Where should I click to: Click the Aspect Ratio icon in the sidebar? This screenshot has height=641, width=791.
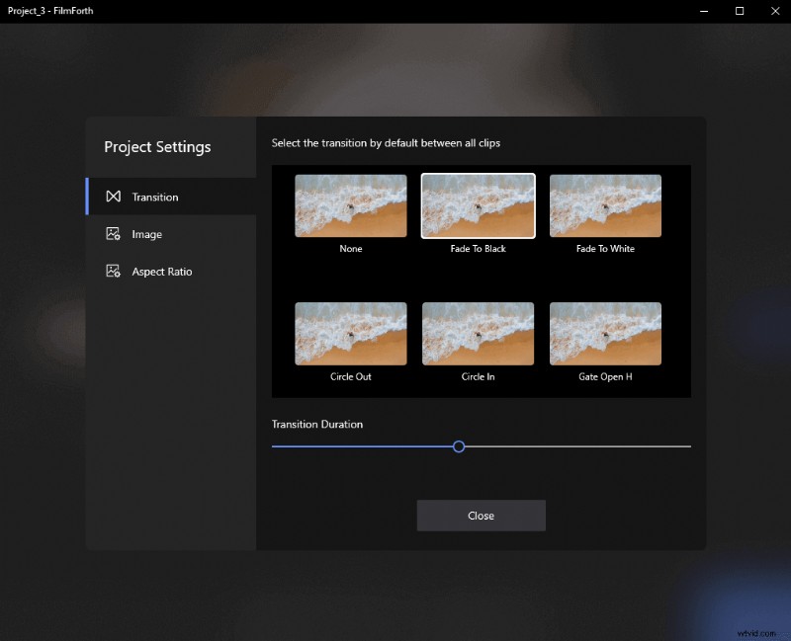click(113, 272)
